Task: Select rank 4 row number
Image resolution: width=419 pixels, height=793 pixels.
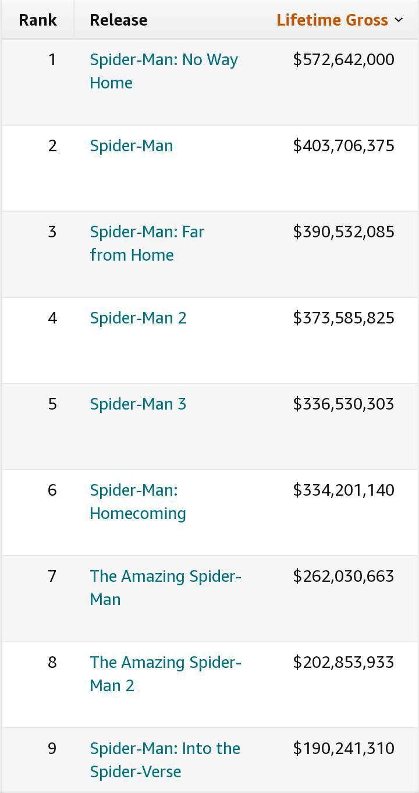Action: [x=52, y=318]
